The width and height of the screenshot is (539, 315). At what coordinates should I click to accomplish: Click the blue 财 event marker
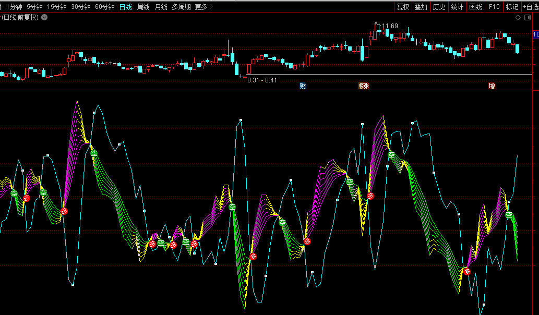303,86
